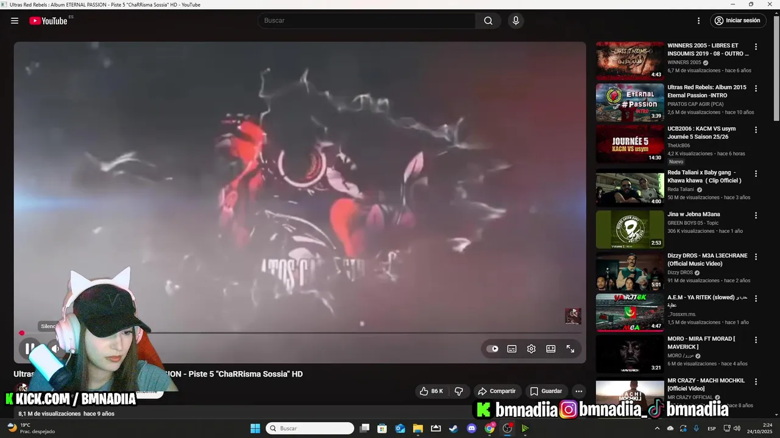The image size is (780, 438).
Task: Open the volume control in tray
Action: pos(737,428)
